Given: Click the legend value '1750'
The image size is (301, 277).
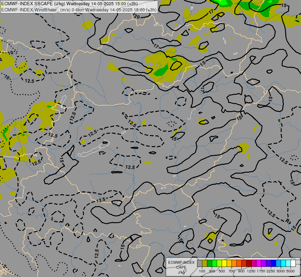Looking at the screenshot, I should point(261,271).
